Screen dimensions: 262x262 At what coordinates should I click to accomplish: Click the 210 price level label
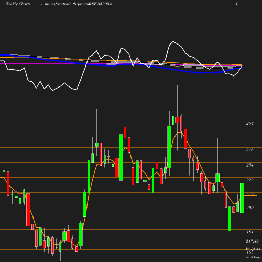[x=249, y=195]
